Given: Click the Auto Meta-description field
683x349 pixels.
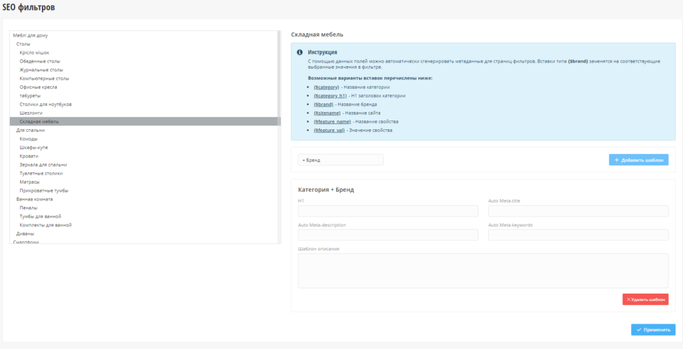Looking at the screenshot, I should (x=388, y=235).
